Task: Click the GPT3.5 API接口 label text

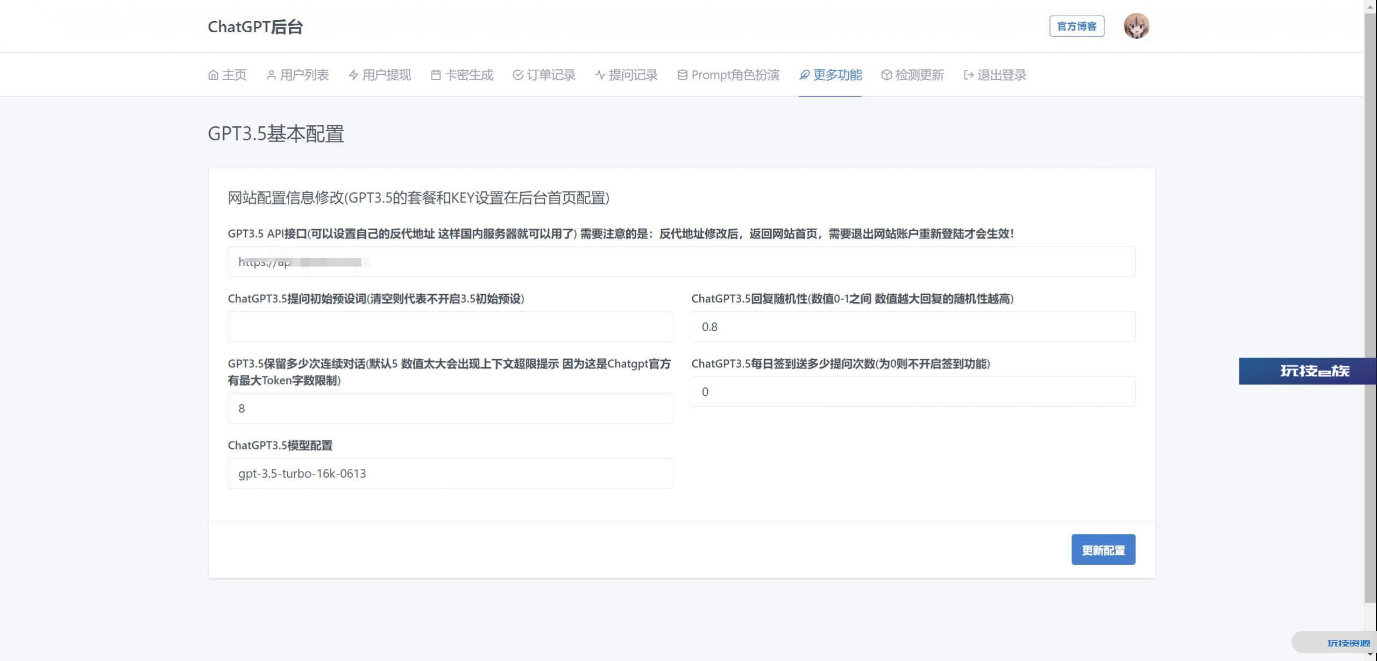Action: tap(621, 233)
